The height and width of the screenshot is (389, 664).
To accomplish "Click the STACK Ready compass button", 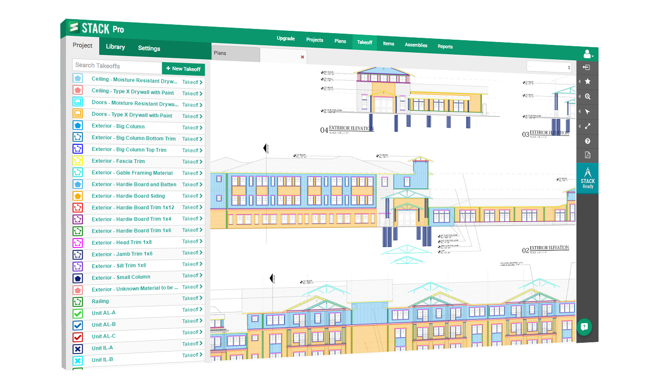I will (x=588, y=178).
